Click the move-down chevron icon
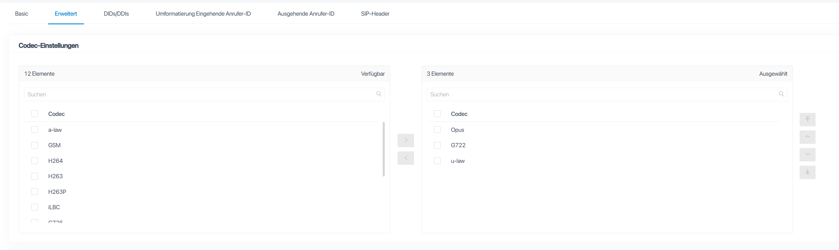The image size is (839, 250). pos(807,154)
